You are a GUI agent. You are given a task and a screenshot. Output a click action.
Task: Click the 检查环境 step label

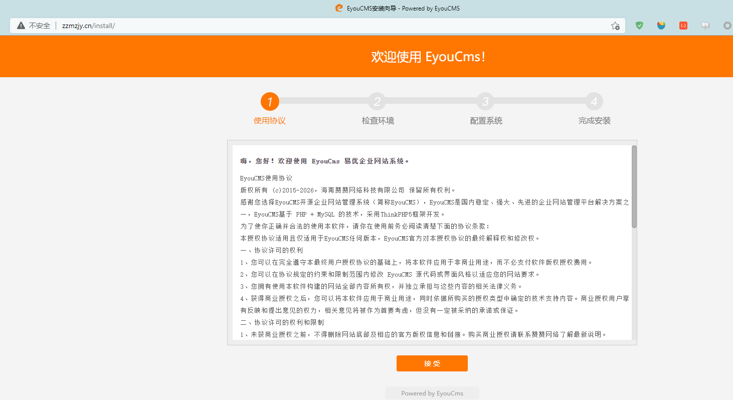coord(378,121)
